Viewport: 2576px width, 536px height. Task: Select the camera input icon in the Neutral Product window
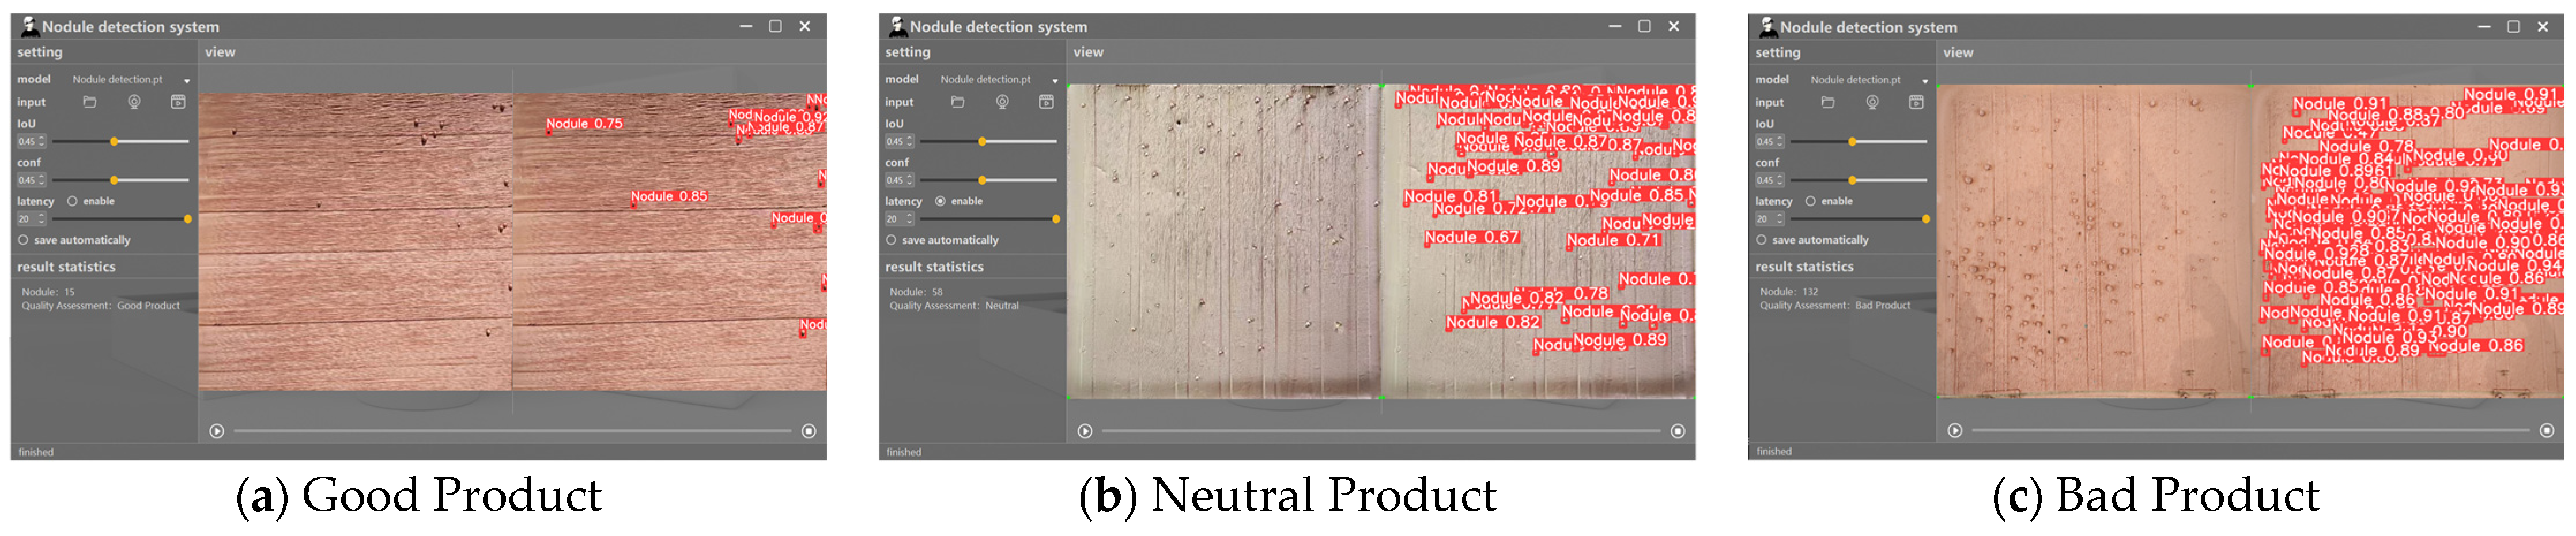1002,102
